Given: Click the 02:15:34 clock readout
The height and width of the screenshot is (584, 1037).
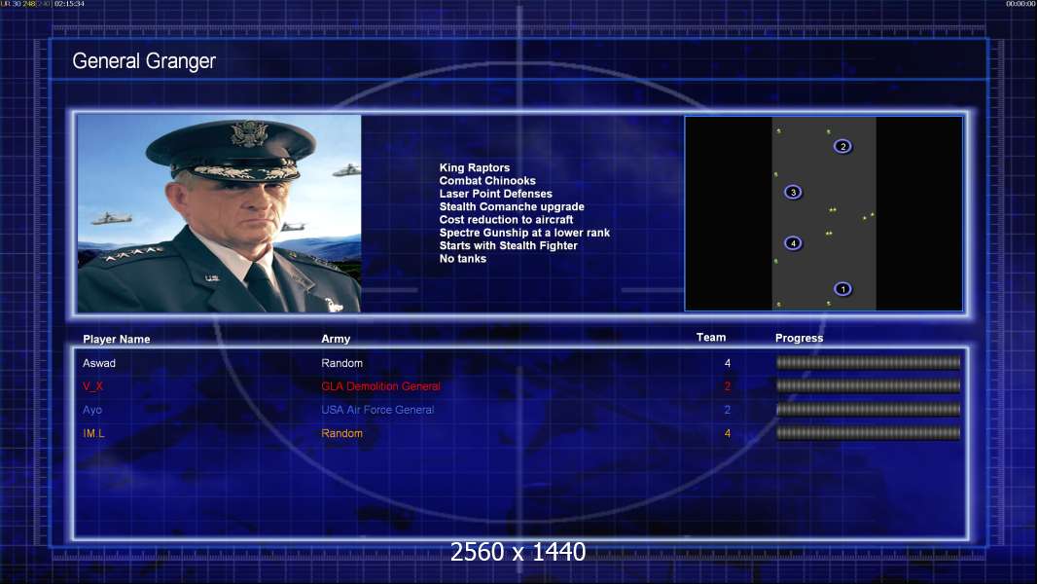Looking at the screenshot, I should point(69,4).
